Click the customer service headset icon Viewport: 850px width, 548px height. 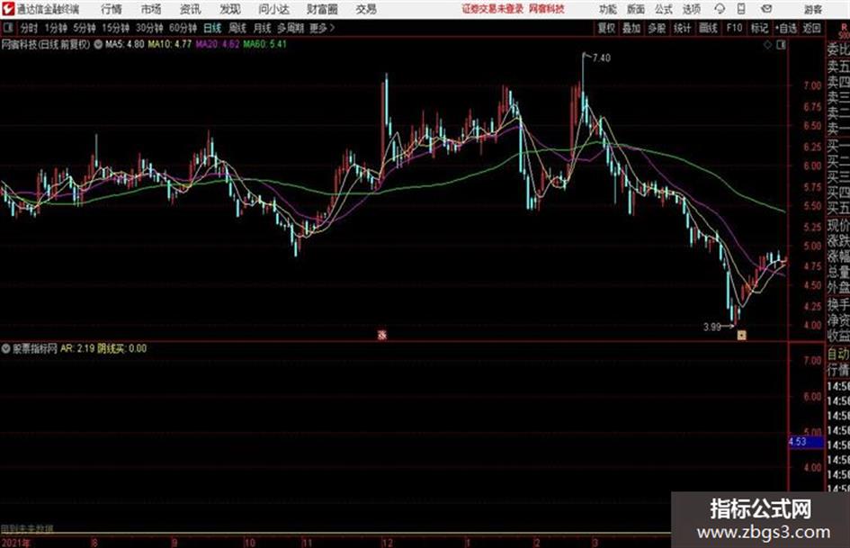[720, 9]
